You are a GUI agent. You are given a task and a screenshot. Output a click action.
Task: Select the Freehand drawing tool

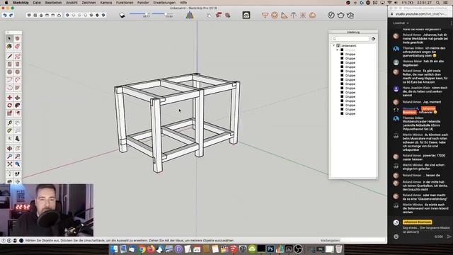(x=17, y=57)
